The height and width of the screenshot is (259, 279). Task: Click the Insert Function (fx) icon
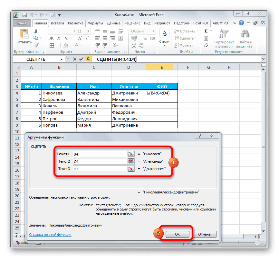88,59
